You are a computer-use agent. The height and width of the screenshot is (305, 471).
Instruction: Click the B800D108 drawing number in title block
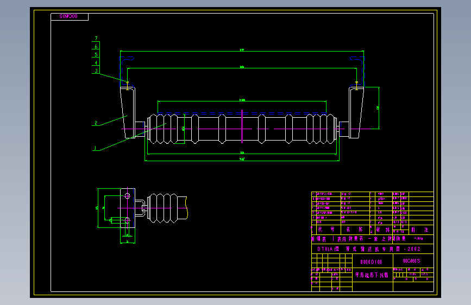click(371, 262)
